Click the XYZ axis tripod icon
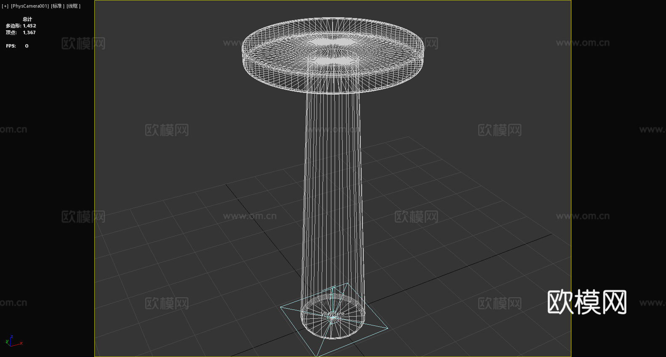 (14, 341)
